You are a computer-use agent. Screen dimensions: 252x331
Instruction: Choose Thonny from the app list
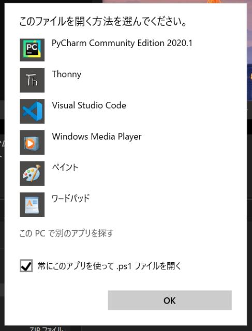67,74
